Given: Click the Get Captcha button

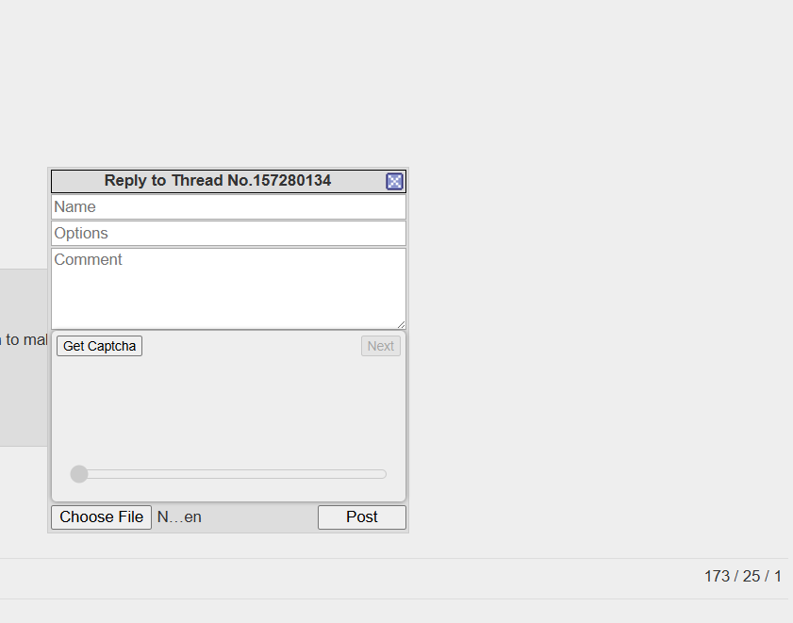Looking at the screenshot, I should pyautogui.click(x=99, y=346).
